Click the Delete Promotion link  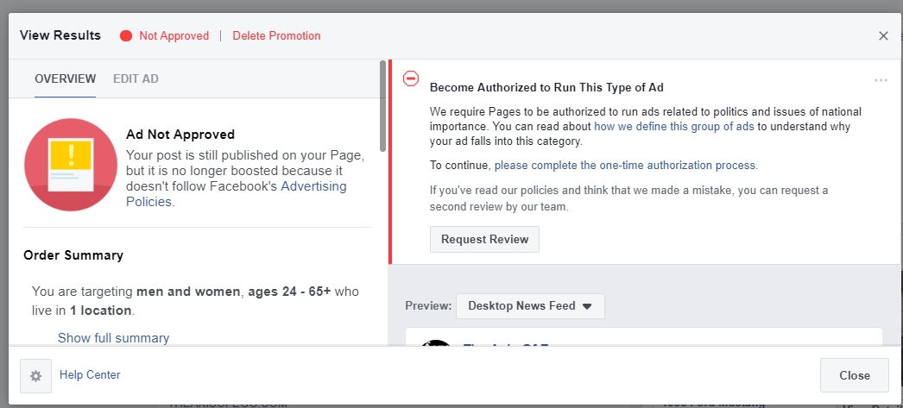pos(276,36)
